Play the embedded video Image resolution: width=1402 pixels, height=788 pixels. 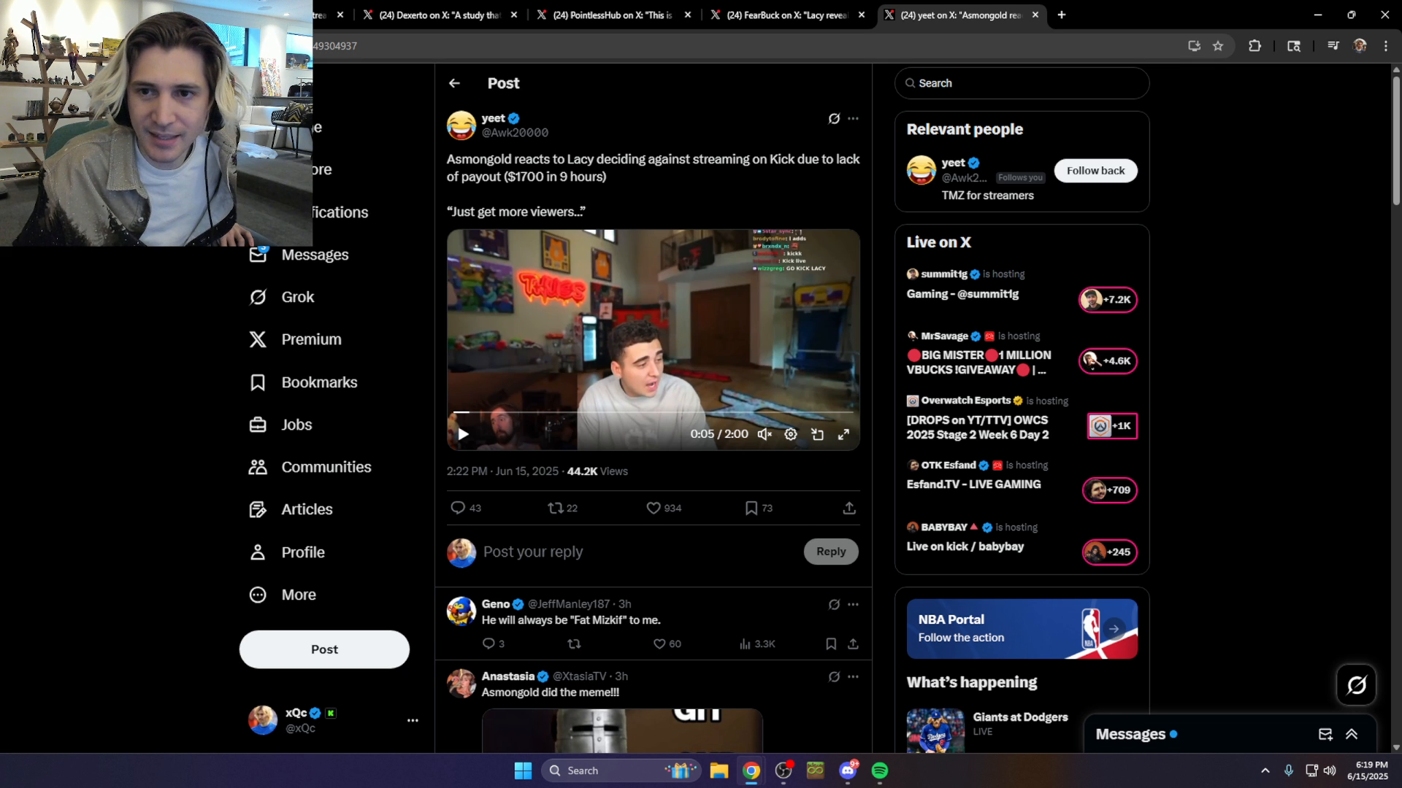(463, 433)
